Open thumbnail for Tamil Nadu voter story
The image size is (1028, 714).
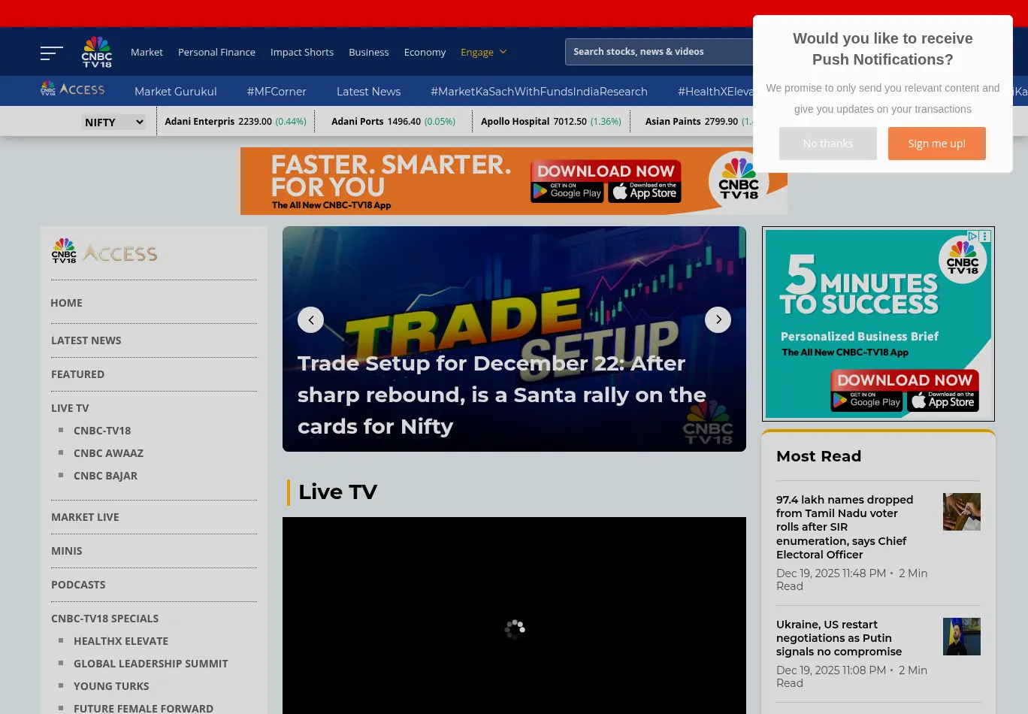pyautogui.click(x=961, y=512)
